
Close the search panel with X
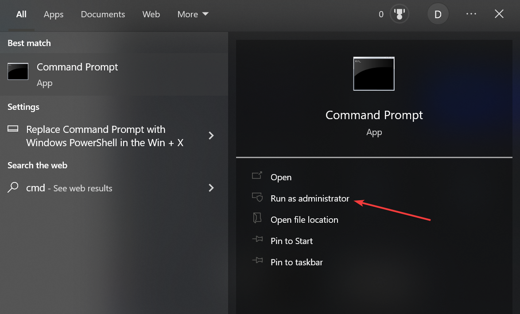click(499, 14)
